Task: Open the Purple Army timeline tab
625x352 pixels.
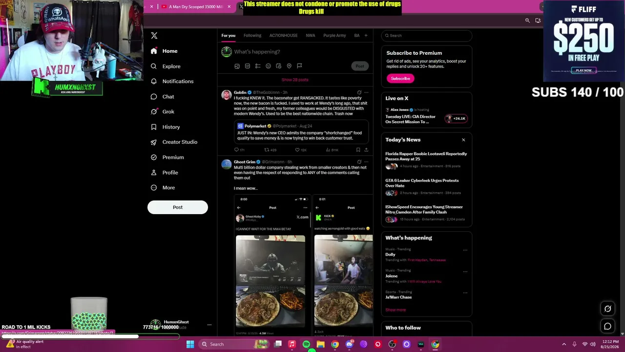Action: click(x=334, y=35)
